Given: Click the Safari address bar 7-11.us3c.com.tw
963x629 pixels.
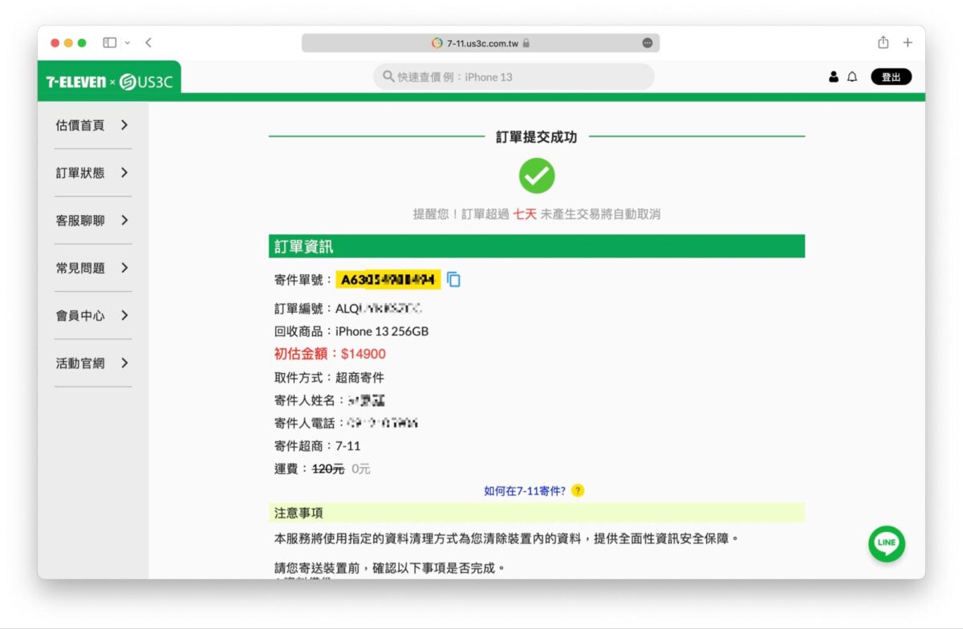Looking at the screenshot, I should tap(481, 43).
